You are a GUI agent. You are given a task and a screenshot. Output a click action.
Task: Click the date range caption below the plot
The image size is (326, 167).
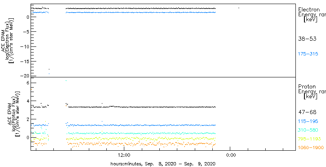163,163
